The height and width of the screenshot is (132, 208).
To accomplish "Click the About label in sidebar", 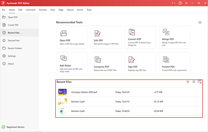I will click(11, 64).
